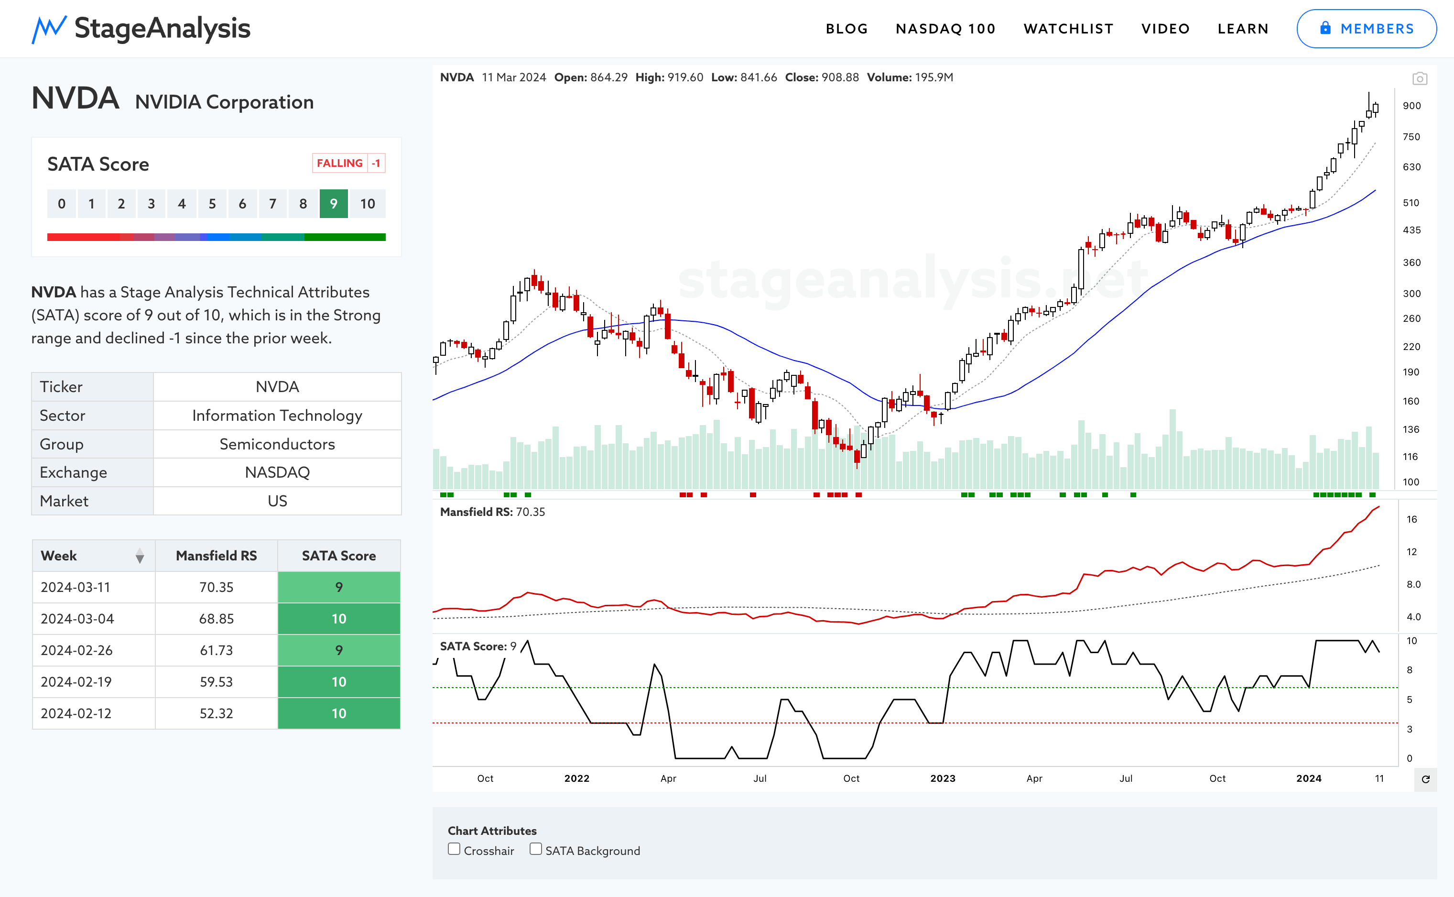Click the chart camera screenshot icon
The image size is (1454, 897).
pos(1419,78)
